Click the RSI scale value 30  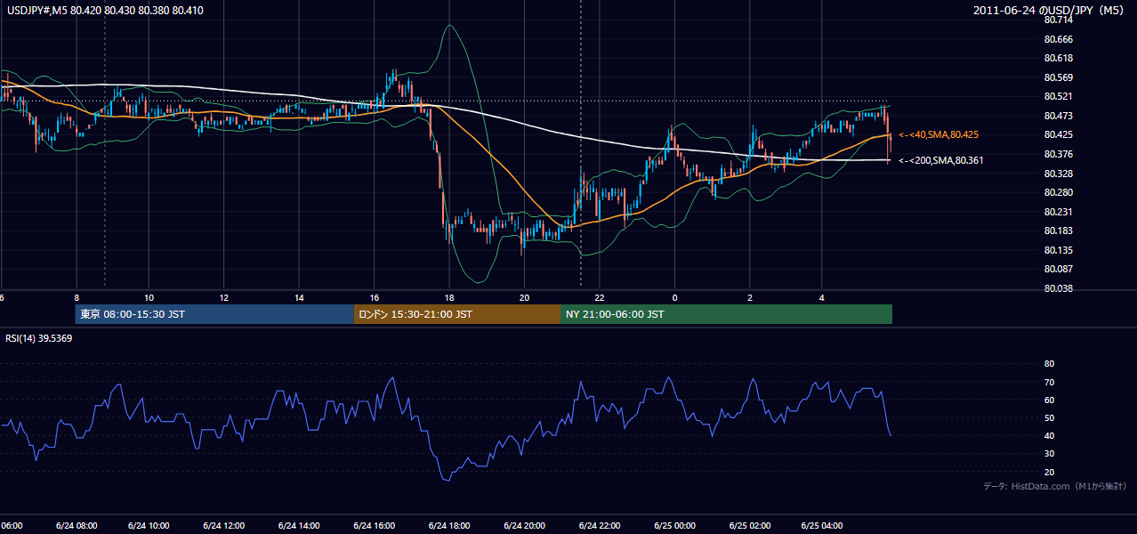point(1049,453)
